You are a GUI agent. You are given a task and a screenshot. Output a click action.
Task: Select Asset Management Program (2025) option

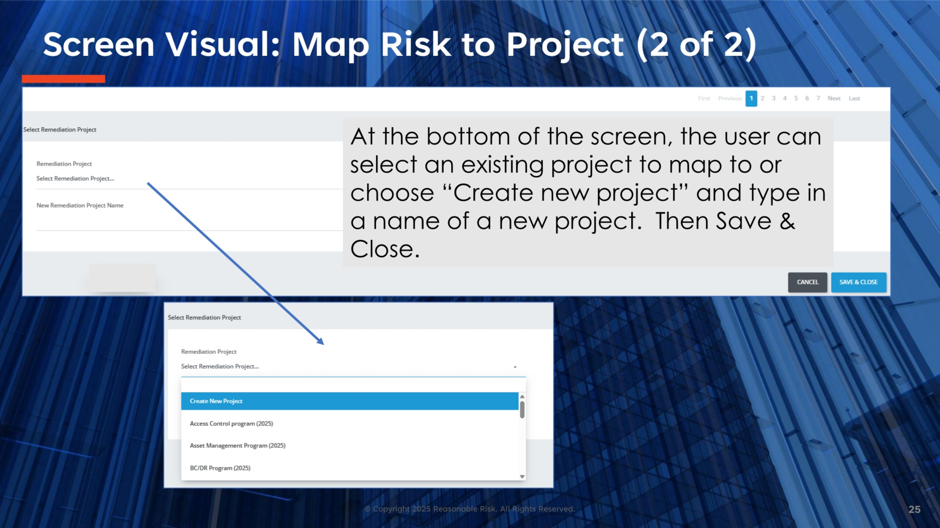tap(349, 445)
